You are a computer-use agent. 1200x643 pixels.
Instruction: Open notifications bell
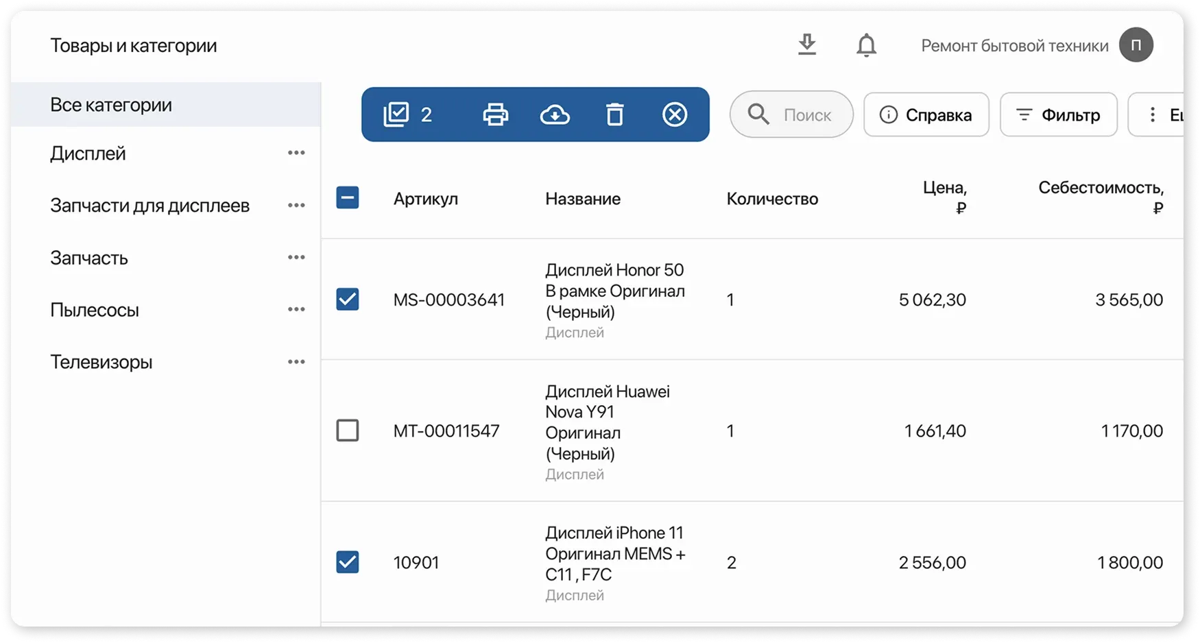point(866,45)
